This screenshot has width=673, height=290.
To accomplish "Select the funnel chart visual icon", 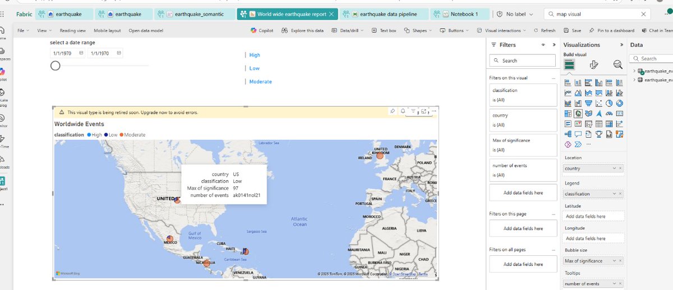I will (x=588, y=103).
